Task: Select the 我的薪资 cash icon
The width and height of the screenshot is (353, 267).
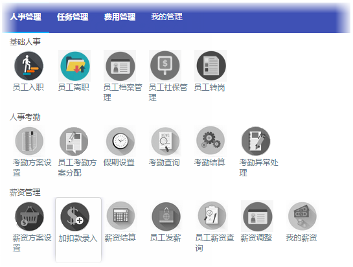Action: (x=302, y=216)
